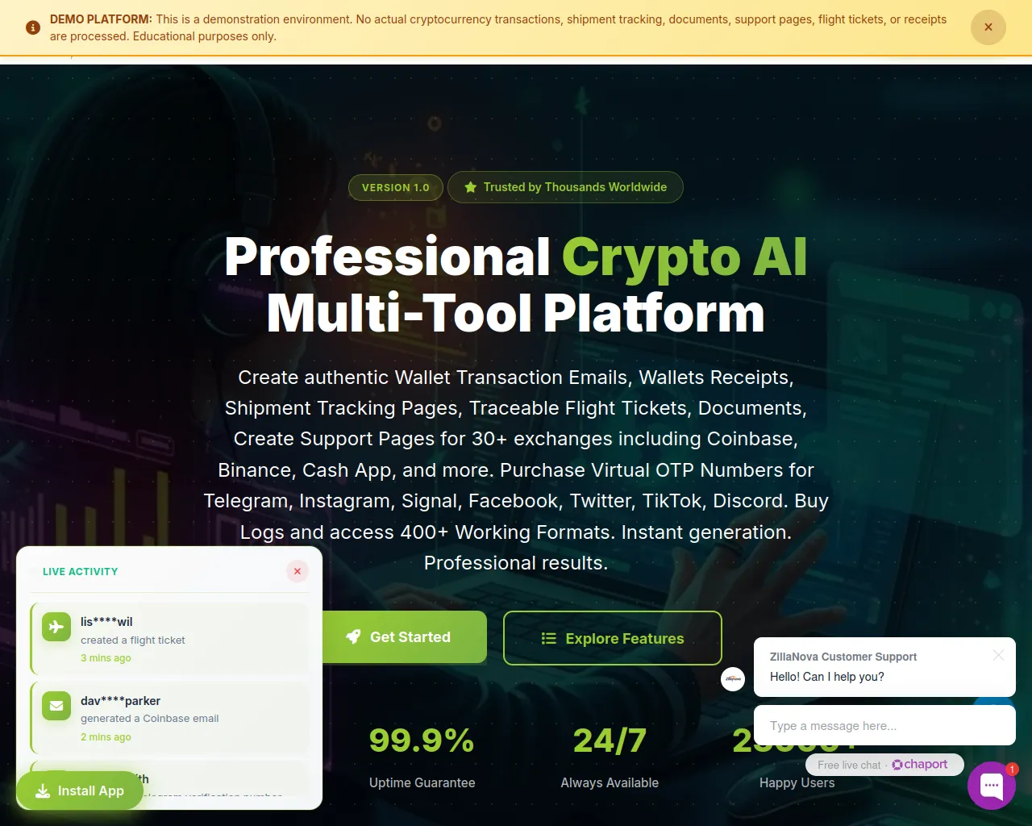The height and width of the screenshot is (826, 1032).
Task: Click the star icon in Trusted badge
Action: click(471, 187)
